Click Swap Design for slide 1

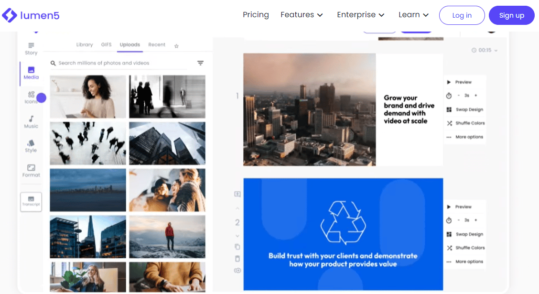click(465, 109)
